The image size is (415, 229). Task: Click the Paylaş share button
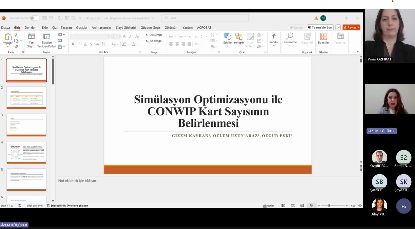[x=351, y=27]
